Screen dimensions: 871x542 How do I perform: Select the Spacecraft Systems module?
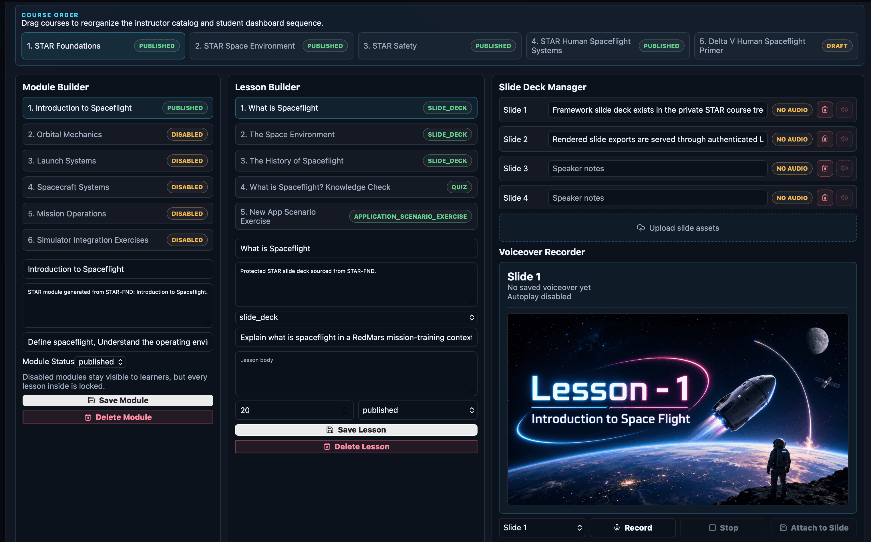click(x=118, y=187)
